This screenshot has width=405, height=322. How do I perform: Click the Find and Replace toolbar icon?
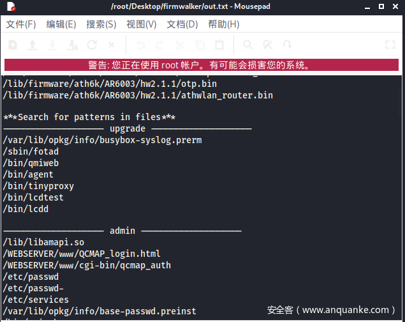(x=268, y=45)
